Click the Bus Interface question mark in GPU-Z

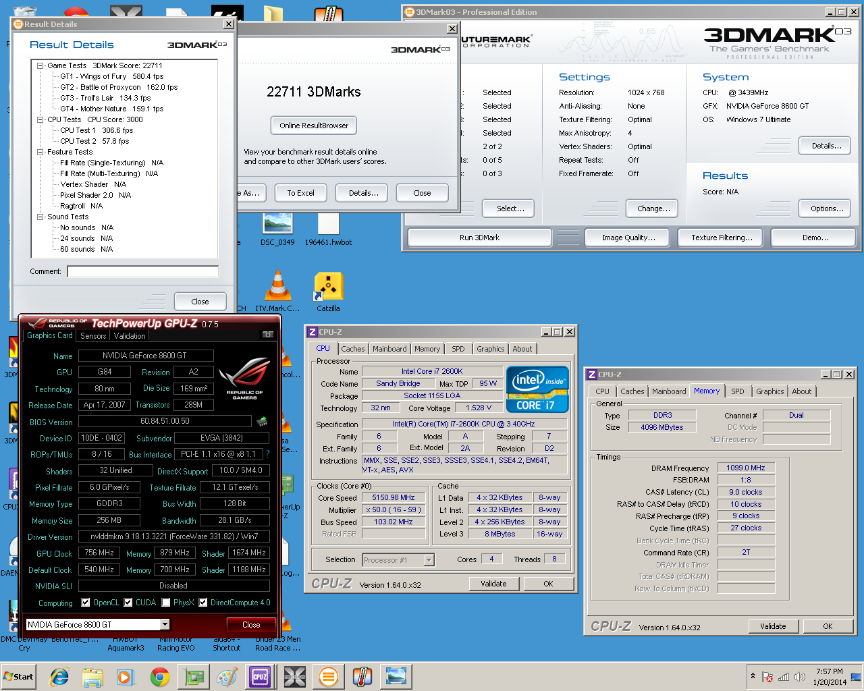[x=268, y=454]
